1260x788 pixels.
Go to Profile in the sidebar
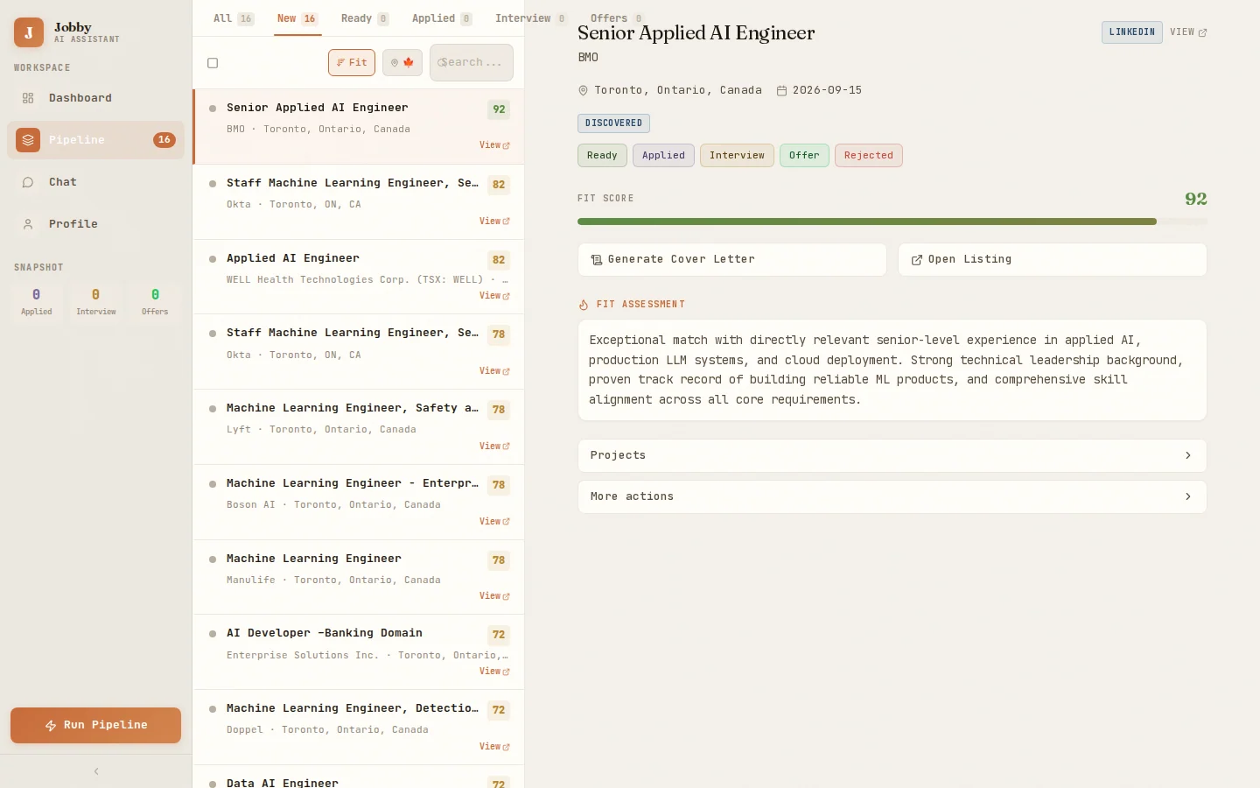[95, 224]
